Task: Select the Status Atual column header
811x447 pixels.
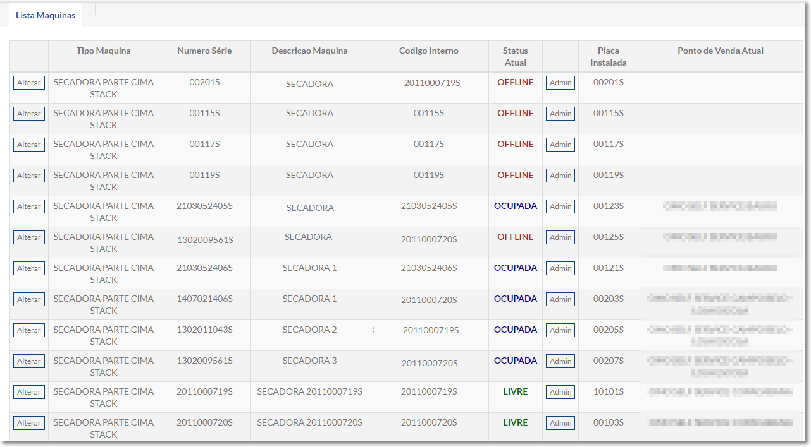Action: 515,57
